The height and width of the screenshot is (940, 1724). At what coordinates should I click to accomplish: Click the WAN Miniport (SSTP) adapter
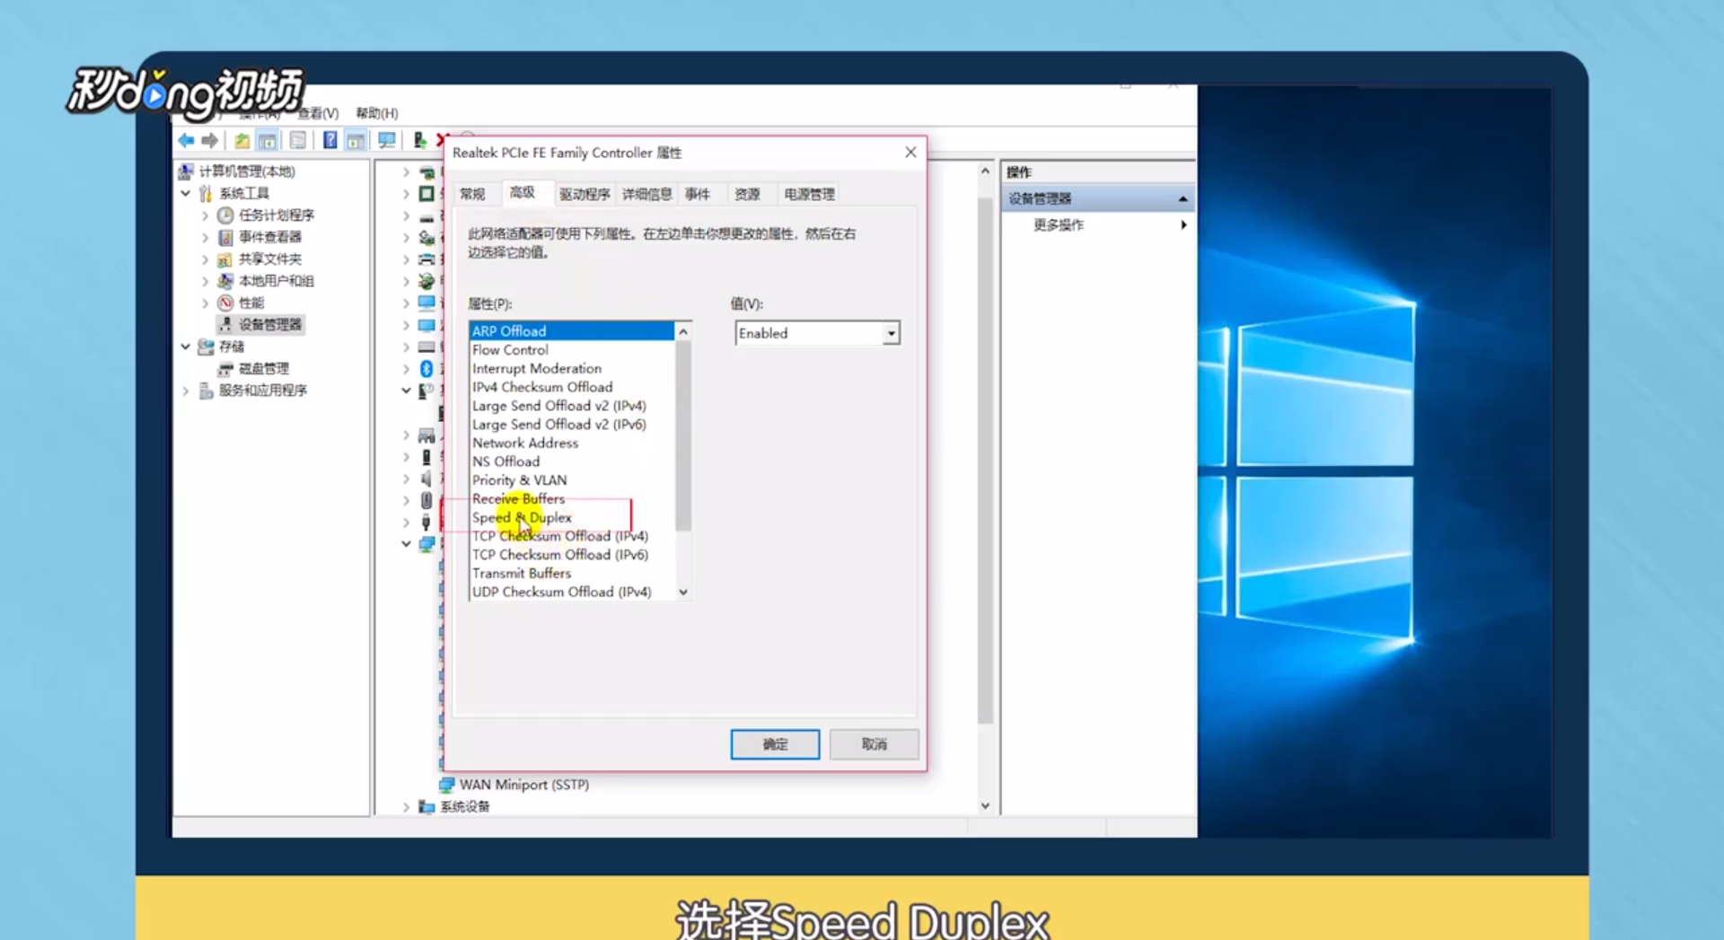tap(523, 785)
